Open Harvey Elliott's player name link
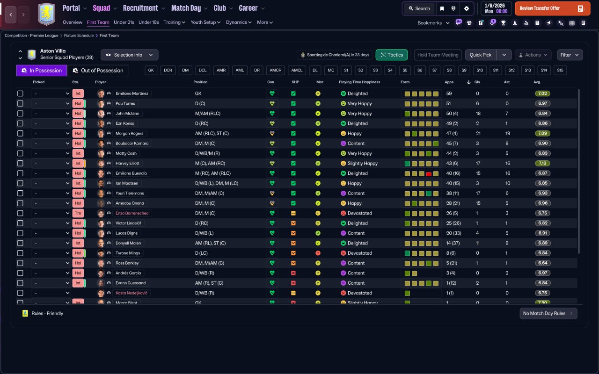The height and width of the screenshot is (374, 599). pos(128,163)
